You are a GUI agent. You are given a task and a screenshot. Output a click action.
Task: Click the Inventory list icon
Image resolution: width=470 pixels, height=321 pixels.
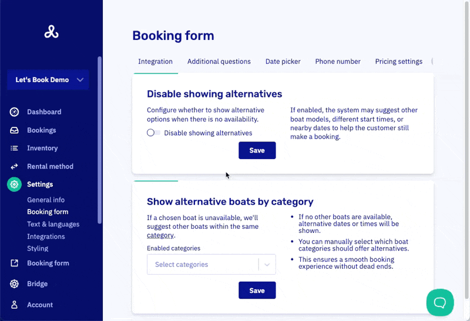pos(15,148)
